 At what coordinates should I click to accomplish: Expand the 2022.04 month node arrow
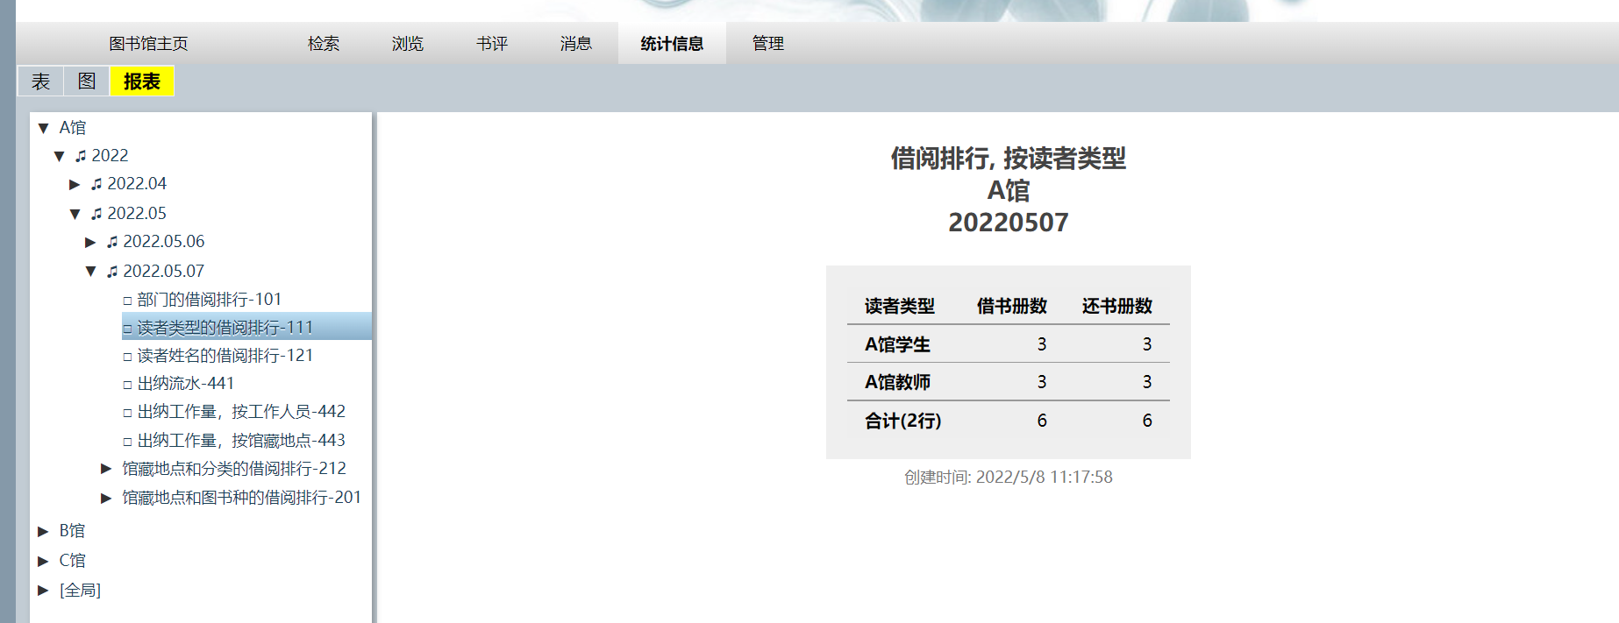[75, 184]
